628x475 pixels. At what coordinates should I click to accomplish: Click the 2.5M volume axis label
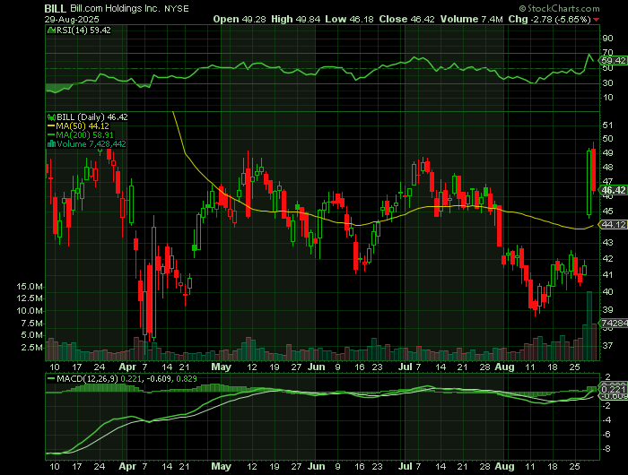click(x=32, y=348)
